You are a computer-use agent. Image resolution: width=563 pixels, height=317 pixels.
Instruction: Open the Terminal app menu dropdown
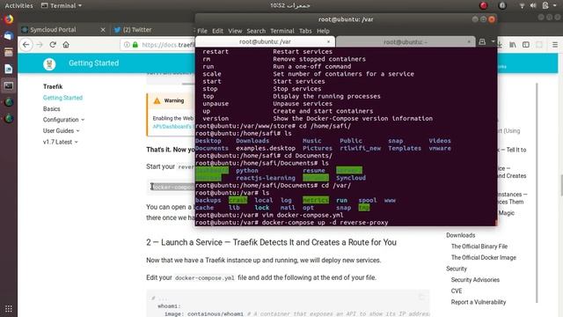click(x=62, y=5)
